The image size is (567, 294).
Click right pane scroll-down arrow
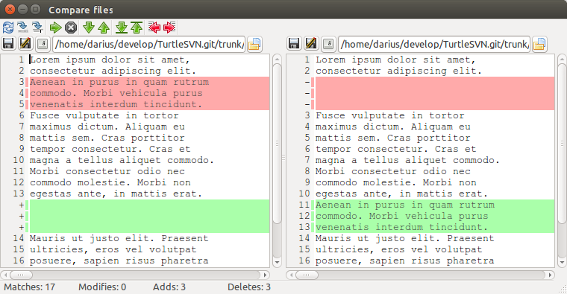pos(562,262)
